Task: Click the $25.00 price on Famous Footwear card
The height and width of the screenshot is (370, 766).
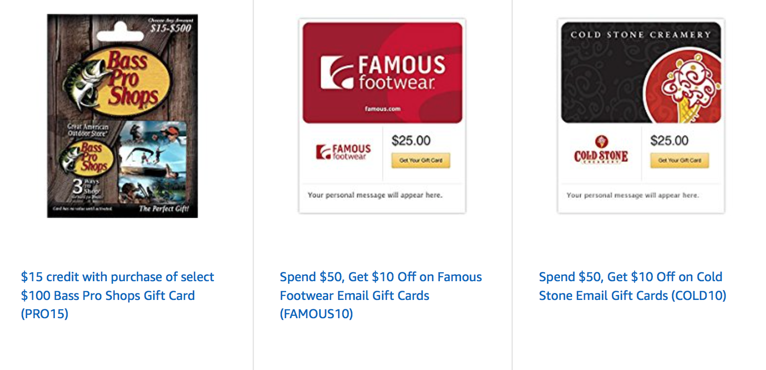Action: tap(411, 141)
